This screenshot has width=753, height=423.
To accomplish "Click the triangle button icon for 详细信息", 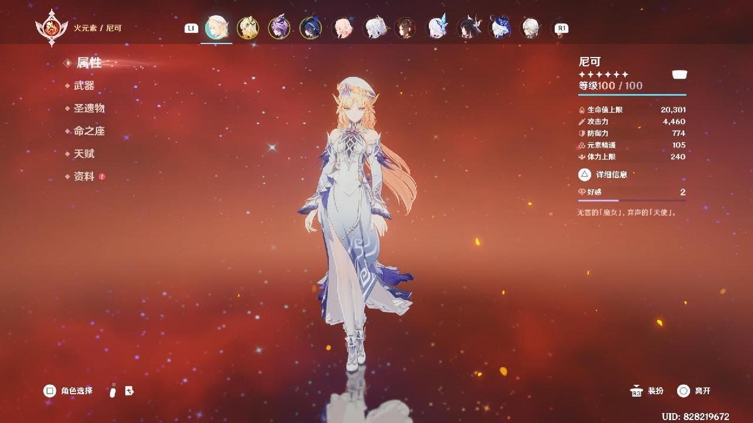I will (x=585, y=174).
